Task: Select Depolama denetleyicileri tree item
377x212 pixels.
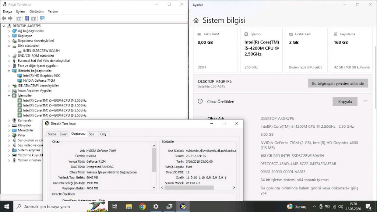Action: [36, 41]
